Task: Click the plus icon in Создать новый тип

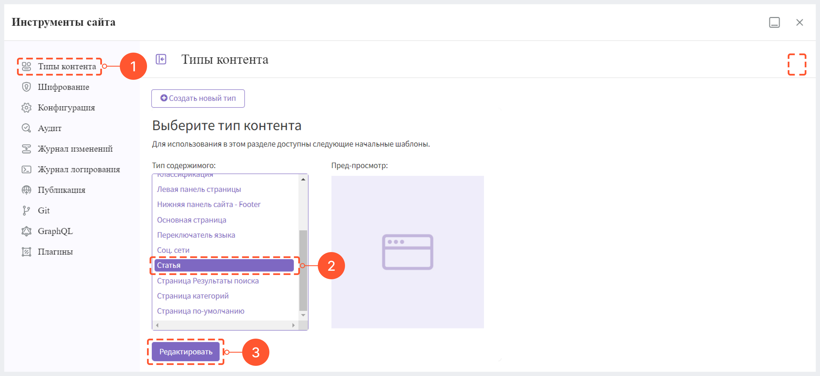Action: point(164,98)
